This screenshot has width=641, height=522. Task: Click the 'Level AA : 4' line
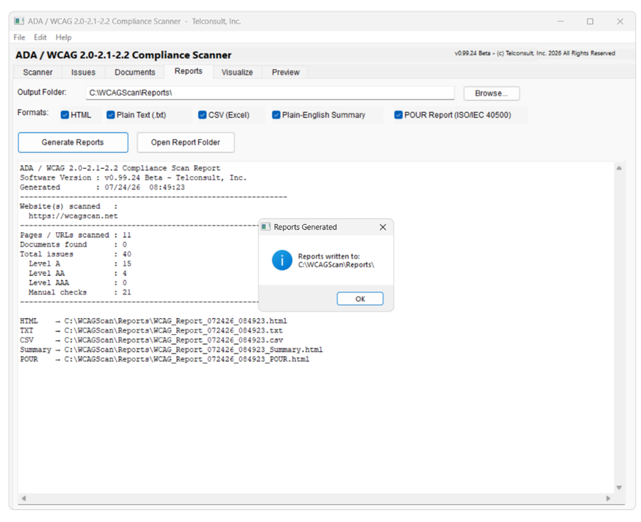pos(78,273)
